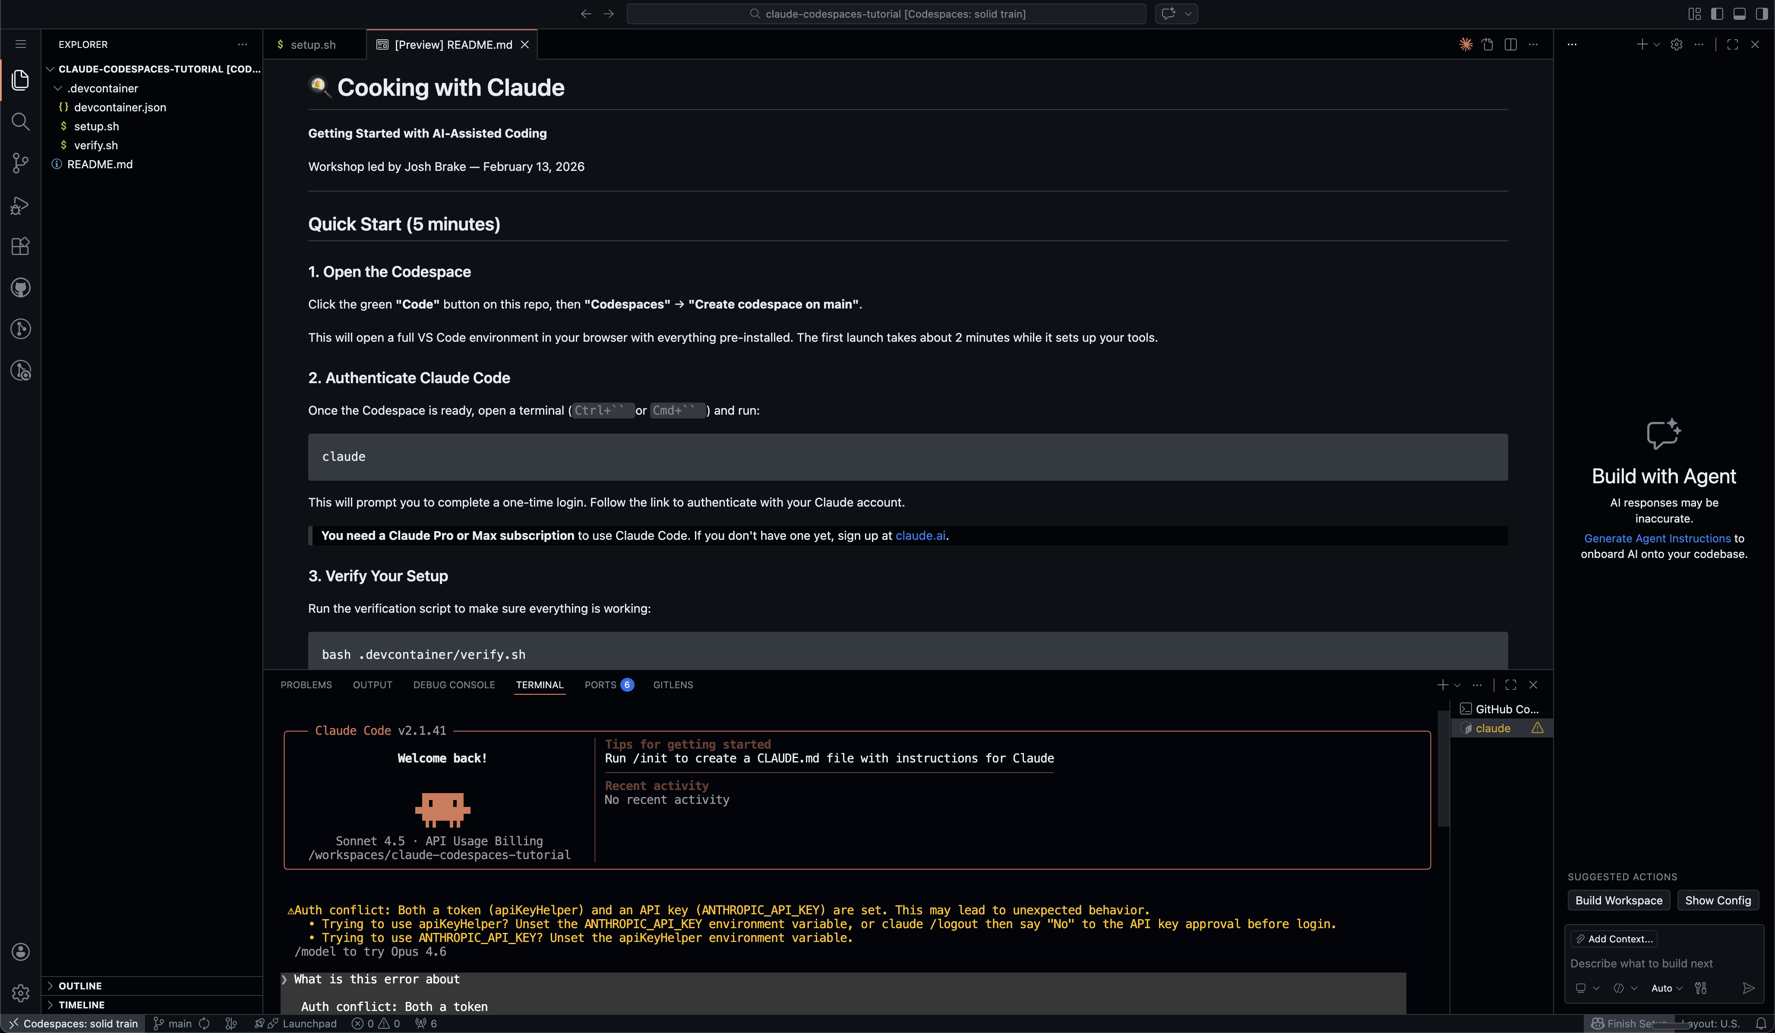Split the editor to the right

(1510, 44)
